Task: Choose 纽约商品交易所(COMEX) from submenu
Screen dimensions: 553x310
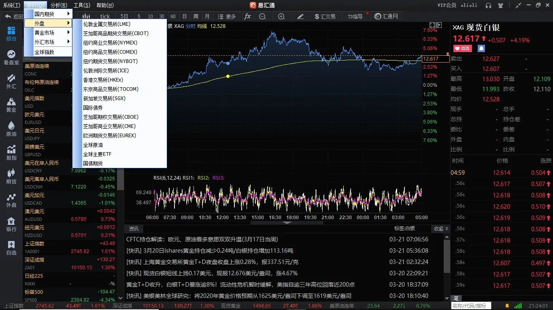Action: (120, 52)
